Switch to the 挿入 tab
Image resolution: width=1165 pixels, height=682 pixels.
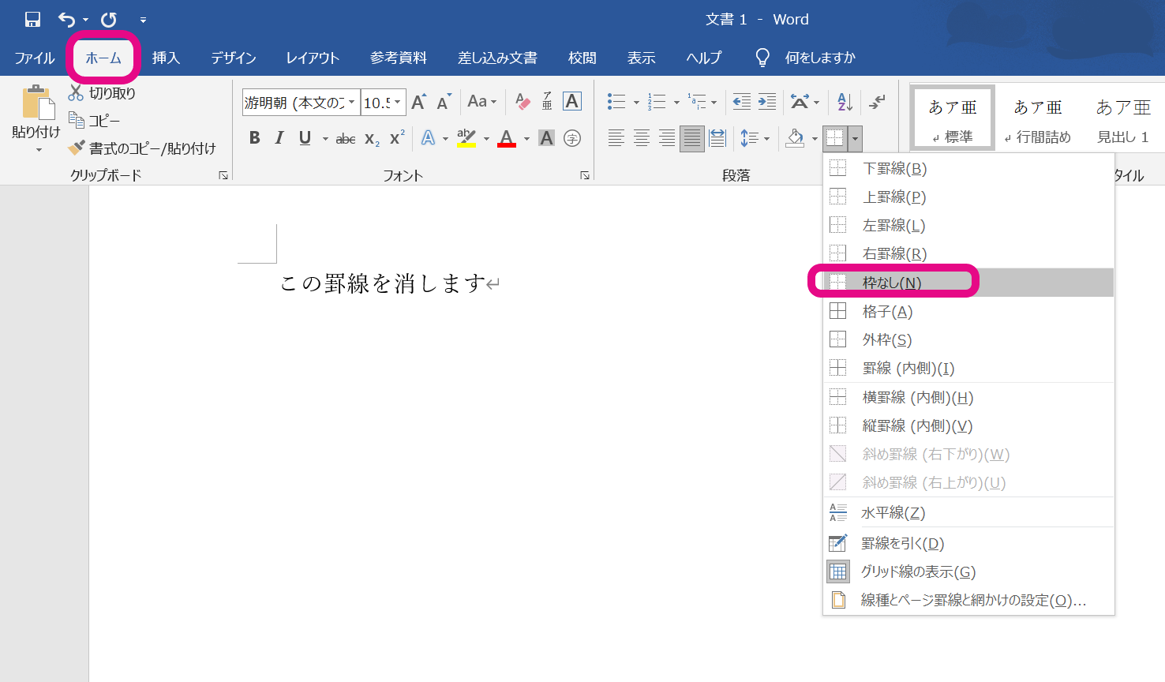[166, 58]
